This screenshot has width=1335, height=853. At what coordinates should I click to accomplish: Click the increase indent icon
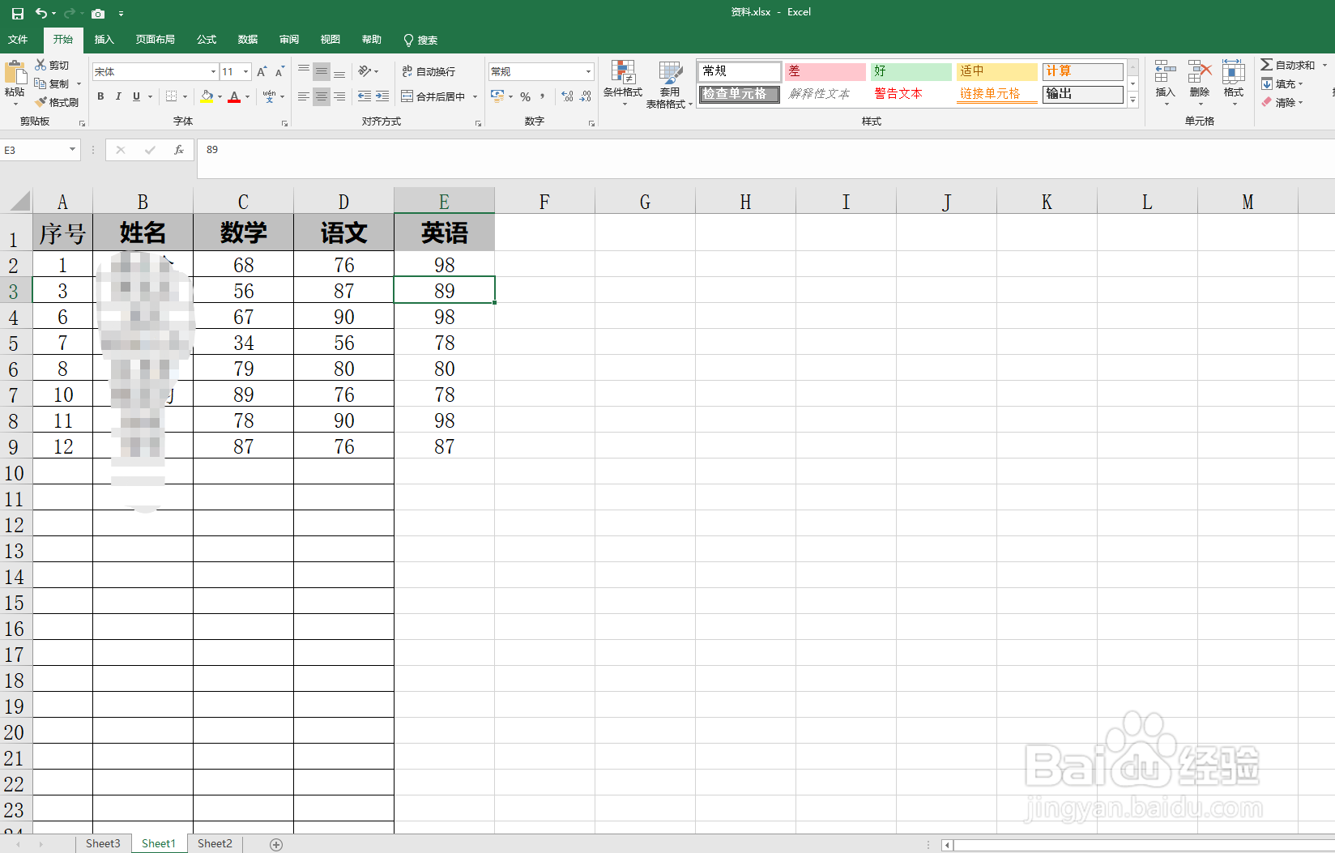[x=382, y=96]
